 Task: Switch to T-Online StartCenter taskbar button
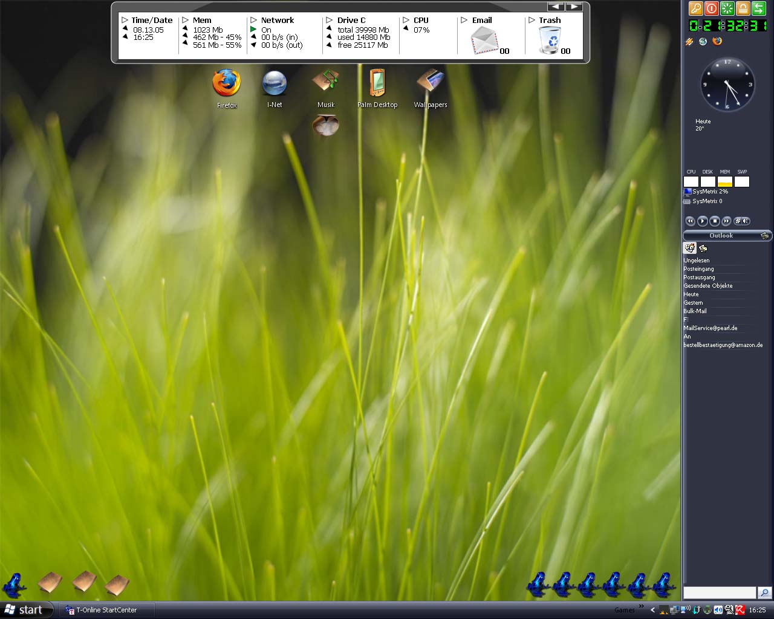click(x=106, y=610)
